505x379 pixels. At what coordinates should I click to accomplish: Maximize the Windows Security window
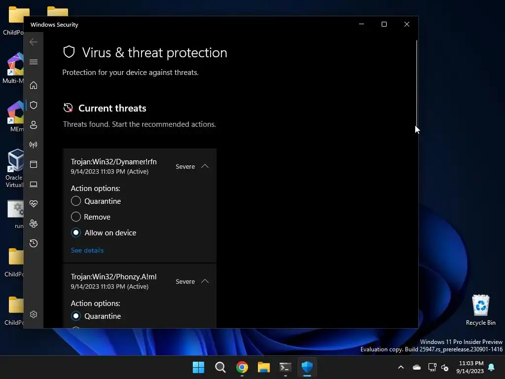(x=384, y=24)
